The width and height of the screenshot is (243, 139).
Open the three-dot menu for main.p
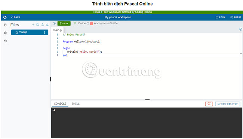(x=44, y=32)
